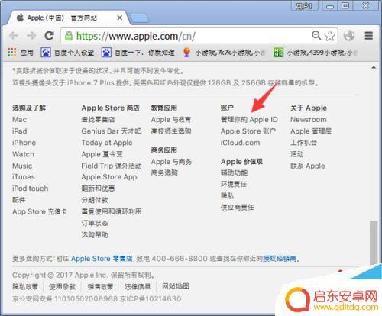Click 重复使用和循环利用 link

[x=112, y=211]
